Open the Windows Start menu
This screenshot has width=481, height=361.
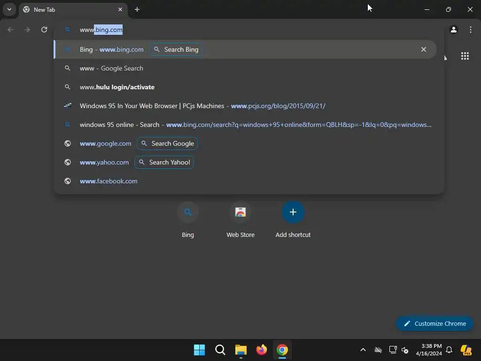199,350
